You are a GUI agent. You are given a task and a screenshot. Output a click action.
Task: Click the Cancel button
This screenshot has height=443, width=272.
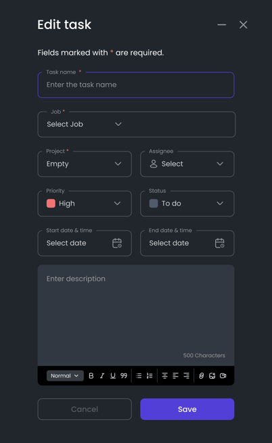pos(85,409)
